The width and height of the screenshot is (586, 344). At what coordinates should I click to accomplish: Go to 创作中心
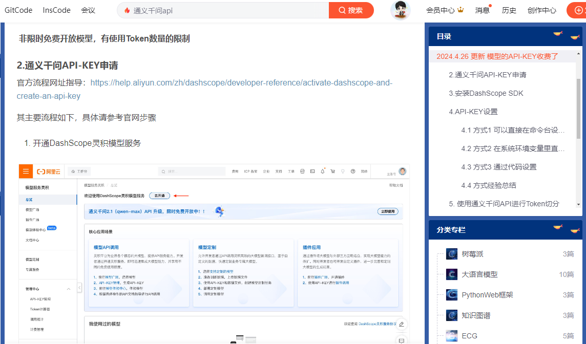542,10
